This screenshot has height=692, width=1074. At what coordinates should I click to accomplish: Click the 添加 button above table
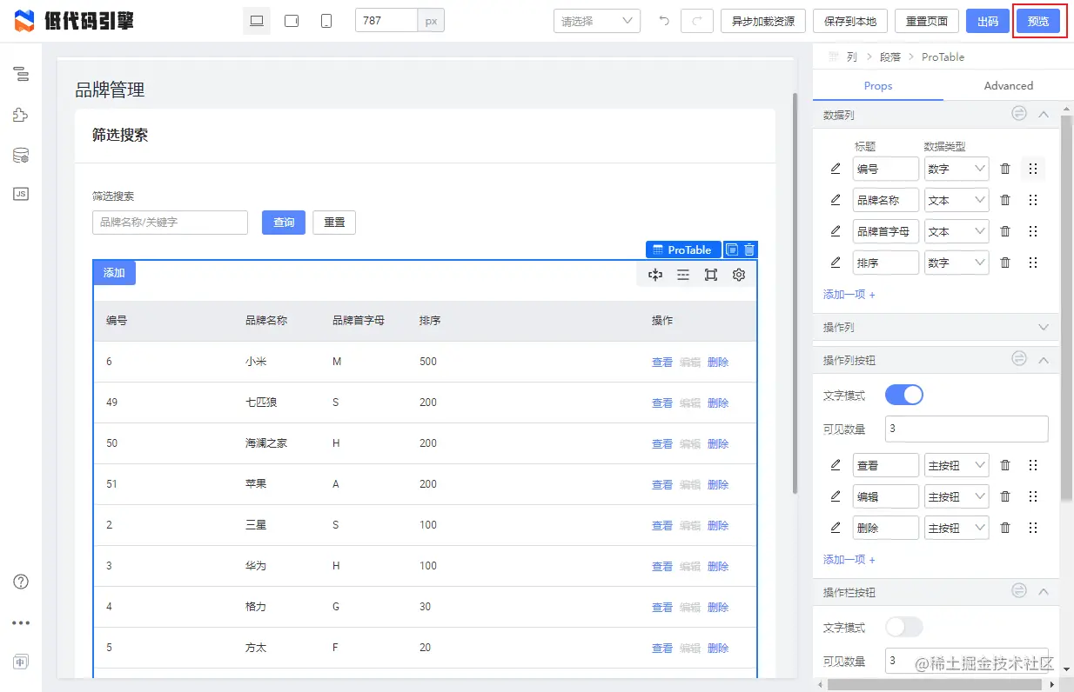point(114,273)
